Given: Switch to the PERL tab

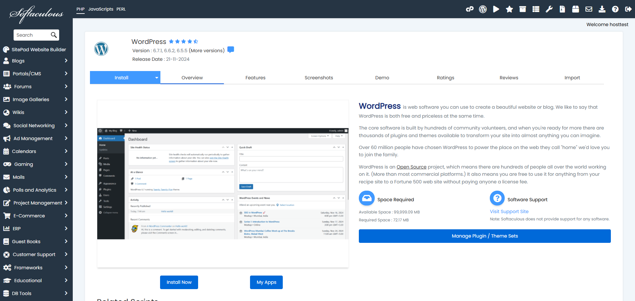Looking at the screenshot, I should [x=121, y=9].
